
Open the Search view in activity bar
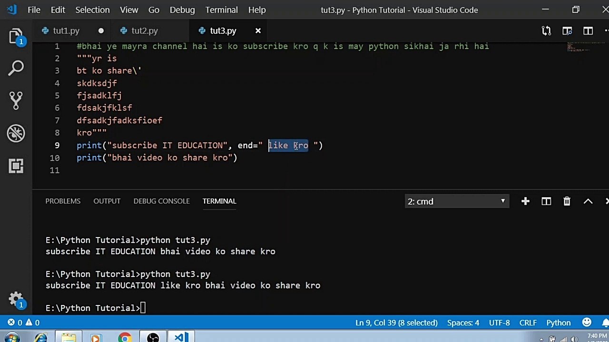point(16,68)
